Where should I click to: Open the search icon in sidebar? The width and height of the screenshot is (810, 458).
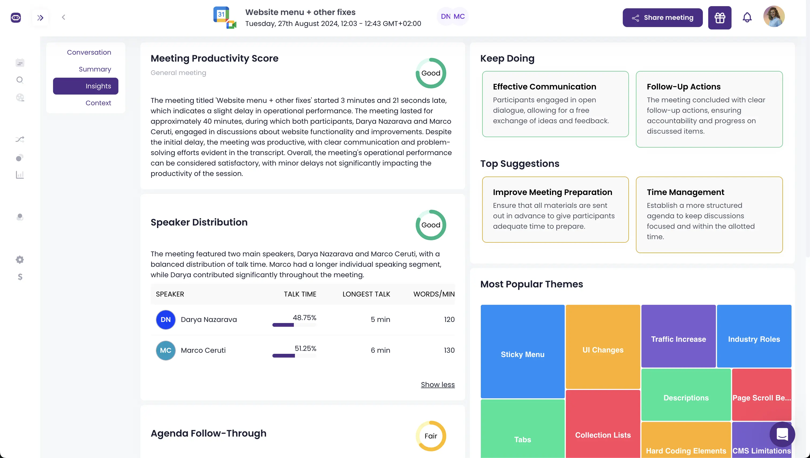point(20,80)
